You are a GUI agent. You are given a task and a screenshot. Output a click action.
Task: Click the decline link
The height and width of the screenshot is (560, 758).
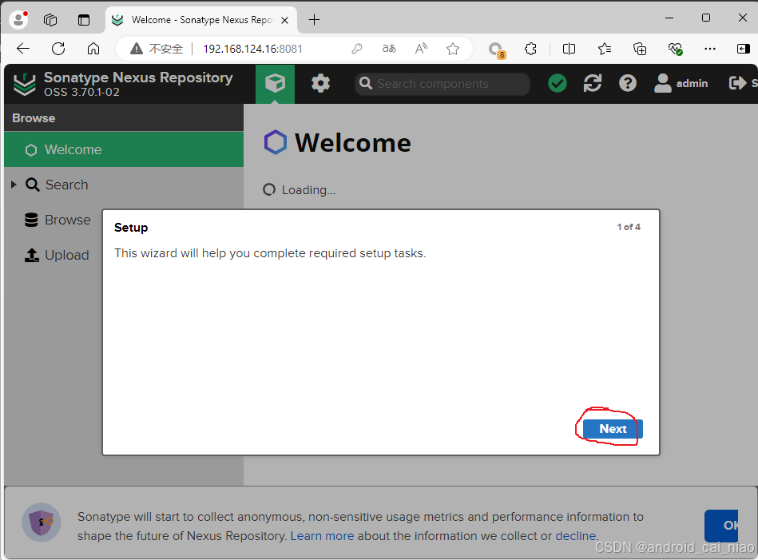575,536
